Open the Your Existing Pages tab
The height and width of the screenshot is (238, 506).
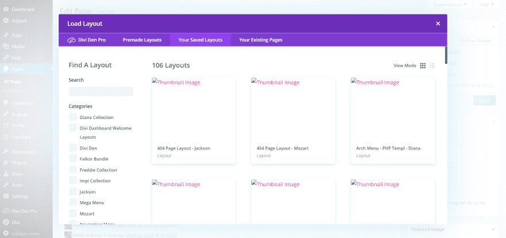tap(260, 40)
